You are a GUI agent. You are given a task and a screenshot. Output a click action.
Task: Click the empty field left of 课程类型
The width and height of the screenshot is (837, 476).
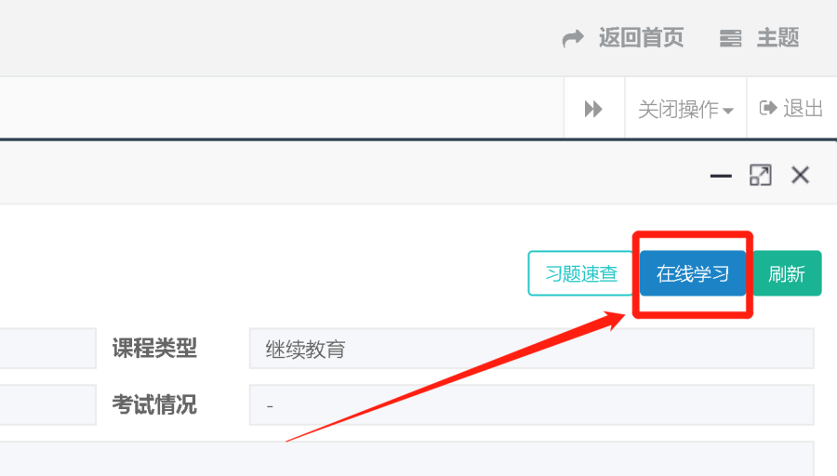coord(48,349)
